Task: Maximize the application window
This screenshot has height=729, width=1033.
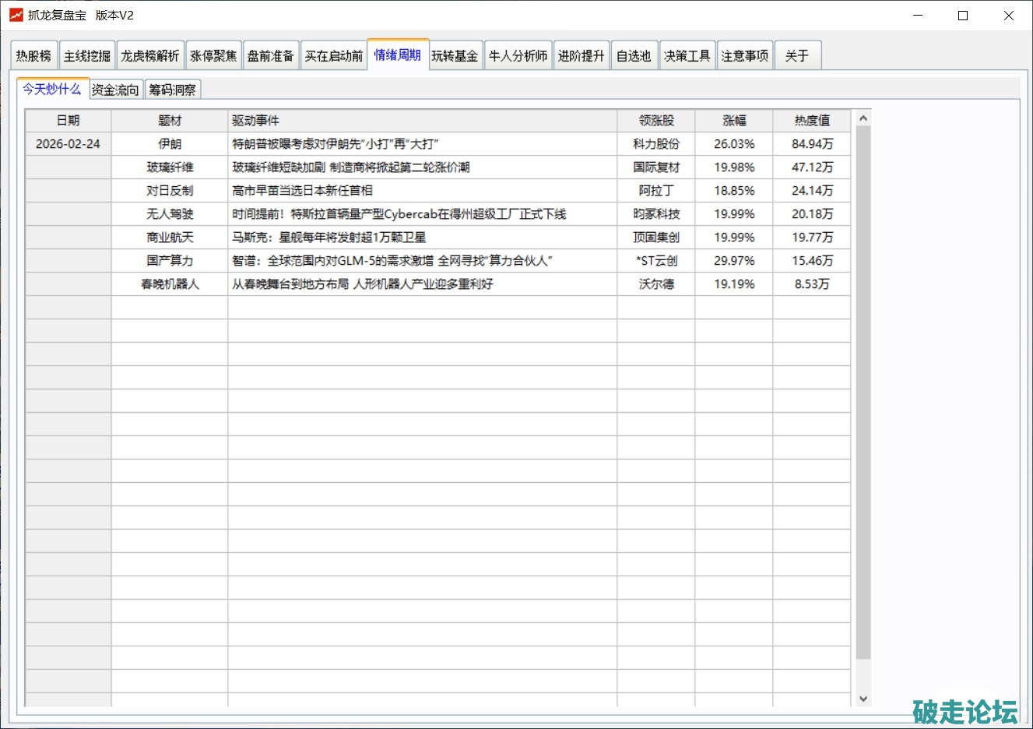Action: click(963, 16)
